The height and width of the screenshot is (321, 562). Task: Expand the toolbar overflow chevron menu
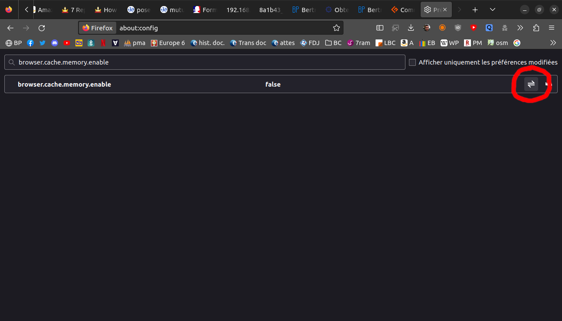[520, 28]
